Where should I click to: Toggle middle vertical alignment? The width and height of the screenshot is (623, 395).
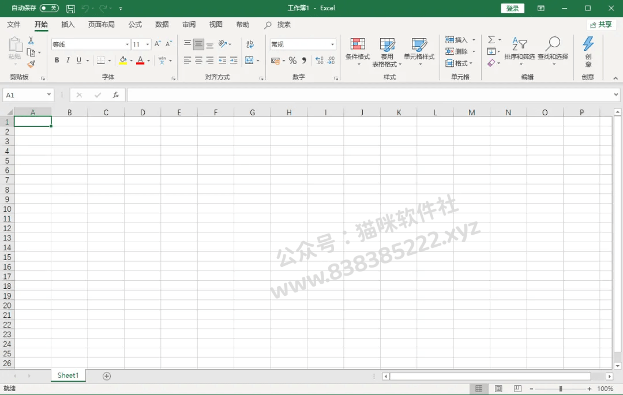tap(198, 44)
